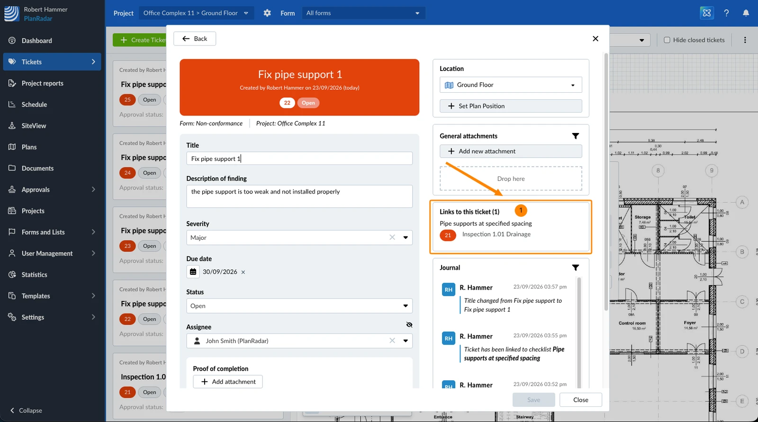Viewport: 758px width, 422px height.
Task: Click the Description of finding text area
Action: coord(299,196)
